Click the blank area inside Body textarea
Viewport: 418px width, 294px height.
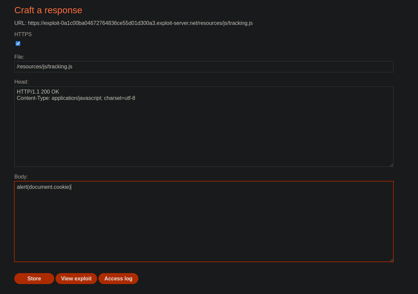pyautogui.click(x=204, y=229)
